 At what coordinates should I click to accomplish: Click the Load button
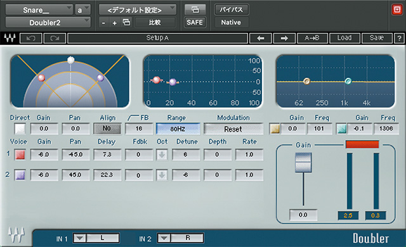(x=344, y=38)
